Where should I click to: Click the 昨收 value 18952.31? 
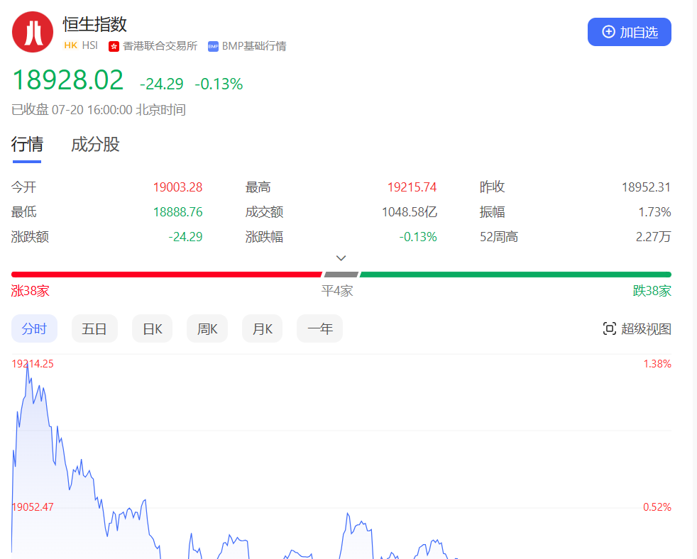coord(646,187)
